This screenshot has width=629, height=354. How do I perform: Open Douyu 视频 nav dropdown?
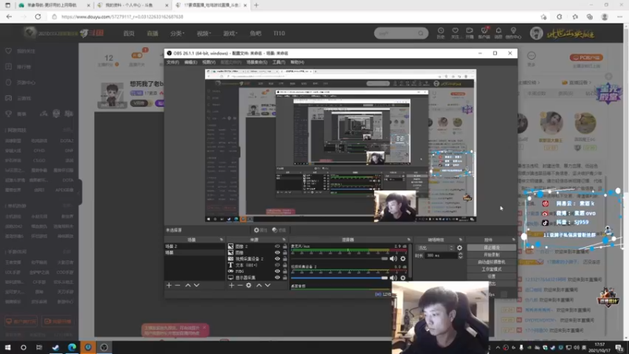coord(204,33)
